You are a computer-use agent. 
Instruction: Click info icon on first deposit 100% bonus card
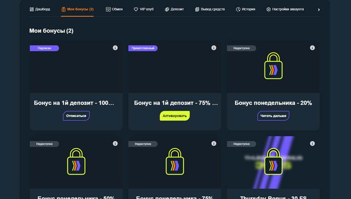[115, 48]
